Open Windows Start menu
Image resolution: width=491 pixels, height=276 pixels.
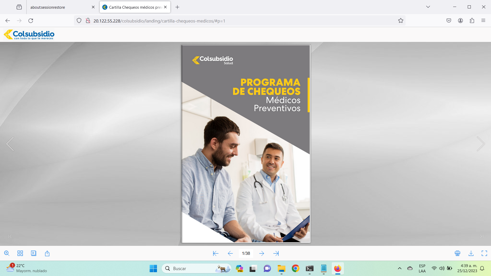pyautogui.click(x=153, y=268)
